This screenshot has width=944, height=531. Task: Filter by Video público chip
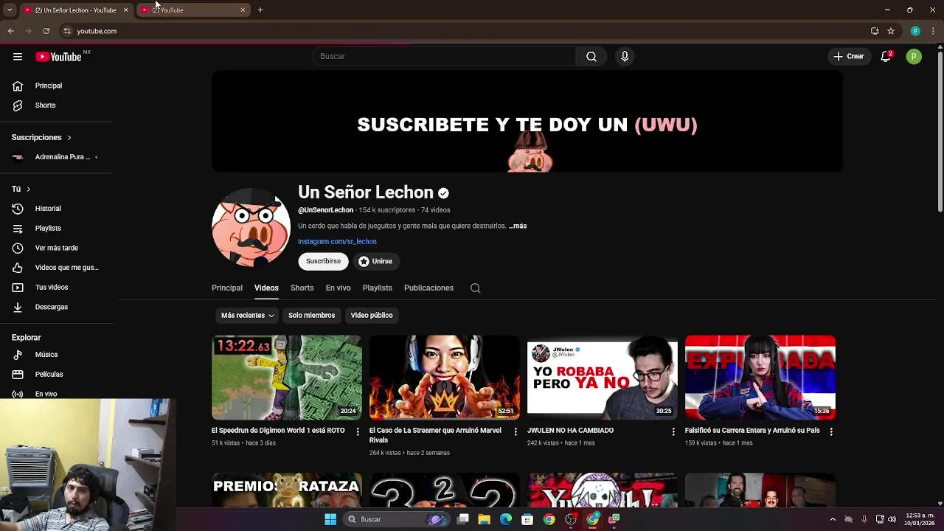pyautogui.click(x=372, y=316)
